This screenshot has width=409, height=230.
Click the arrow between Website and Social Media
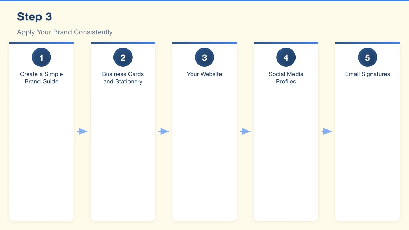pos(245,131)
